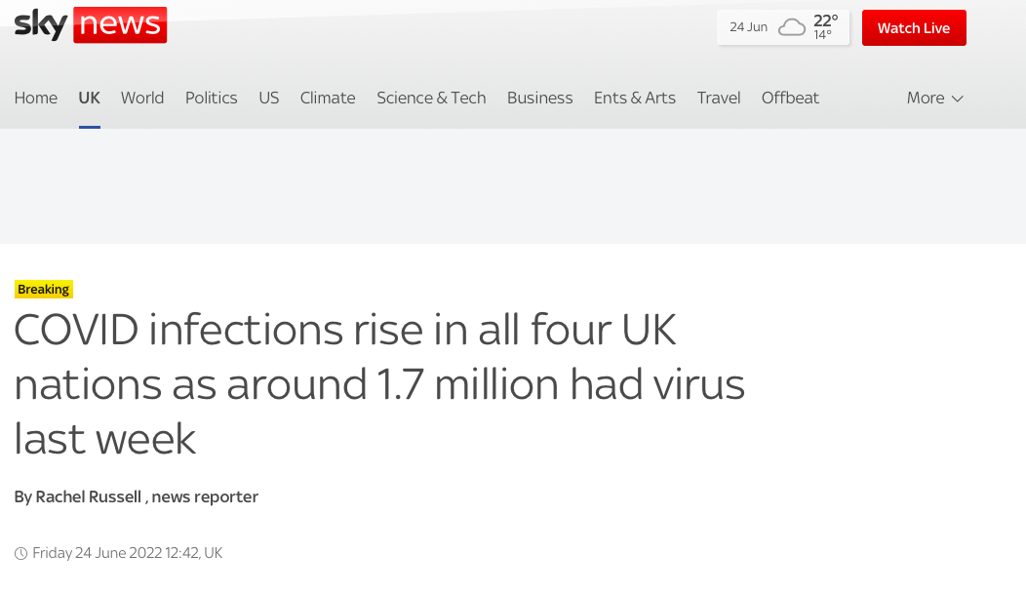Expand the More navigation menu
This screenshot has height=594, width=1026.
click(934, 98)
